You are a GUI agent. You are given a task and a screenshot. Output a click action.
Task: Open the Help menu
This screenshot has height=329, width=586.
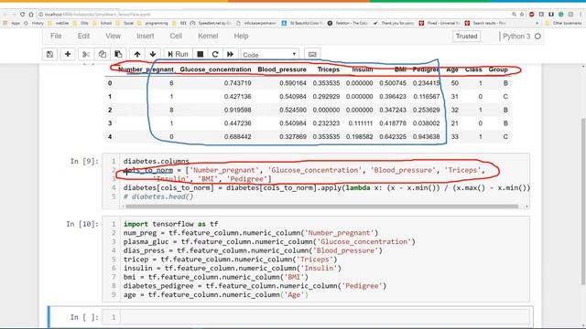(x=241, y=37)
